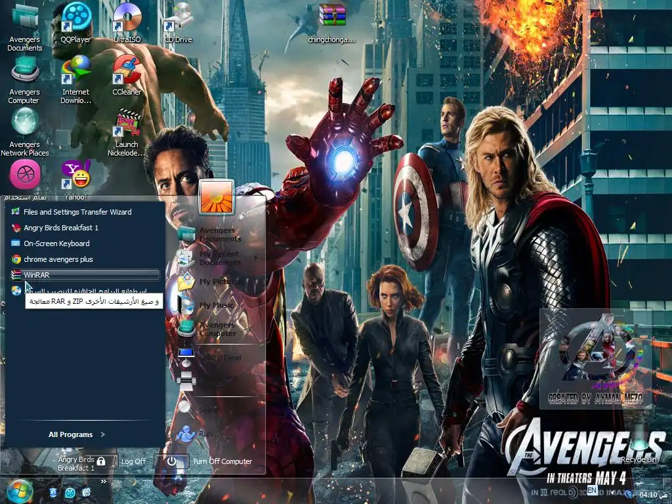Open On-Screen Keyboard from start menu
Screen dimensions: 672x504
click(85, 243)
